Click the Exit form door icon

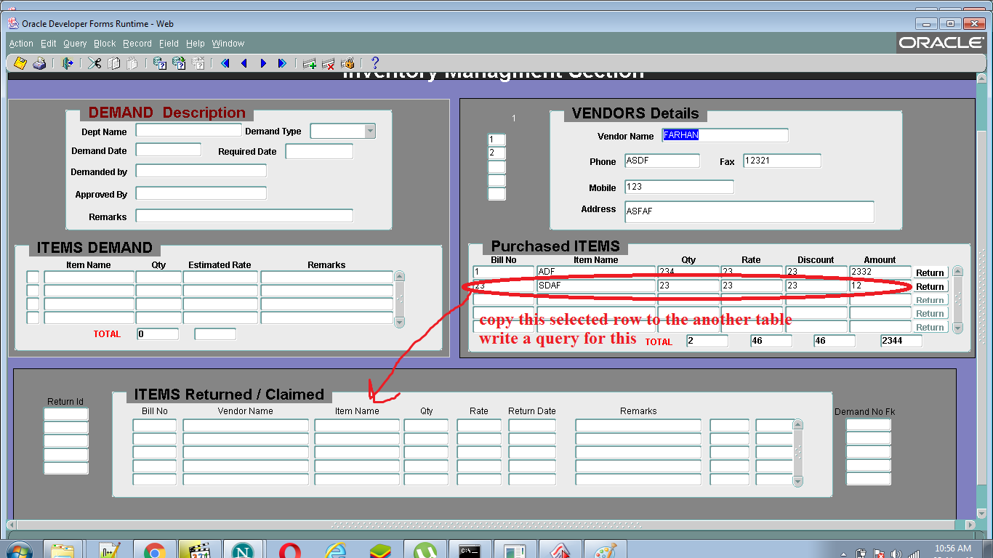point(68,63)
